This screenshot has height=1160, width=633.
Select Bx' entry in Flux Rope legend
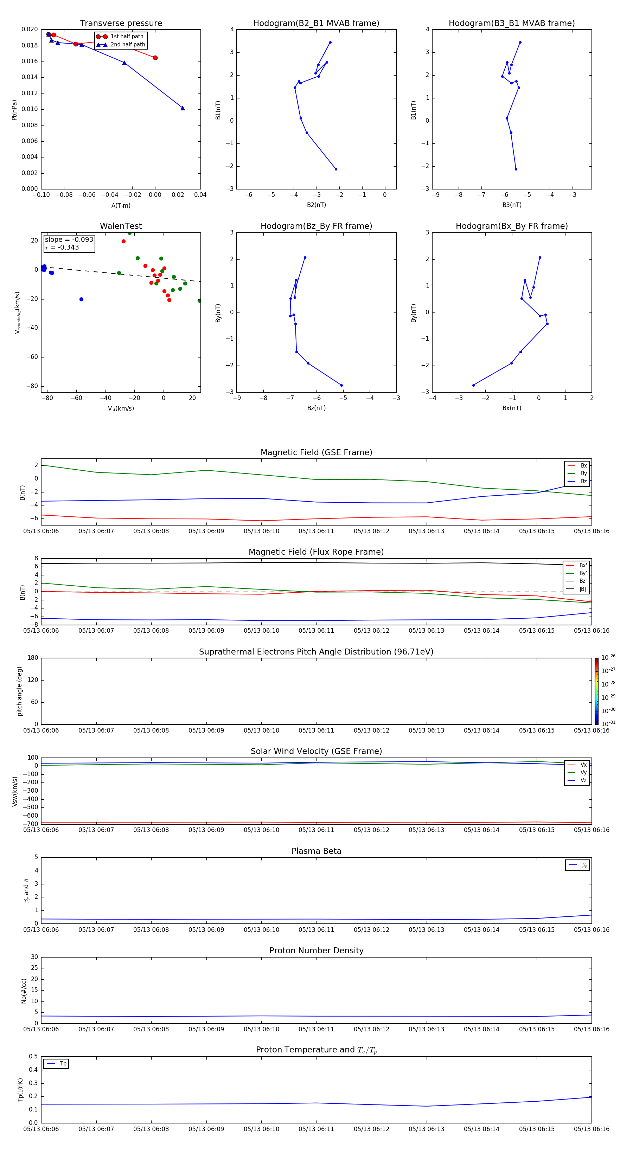[576, 566]
